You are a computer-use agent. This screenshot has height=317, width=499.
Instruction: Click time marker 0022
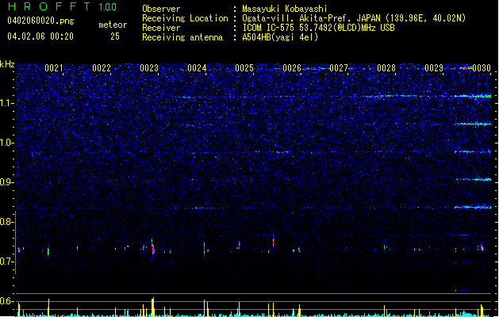point(102,68)
